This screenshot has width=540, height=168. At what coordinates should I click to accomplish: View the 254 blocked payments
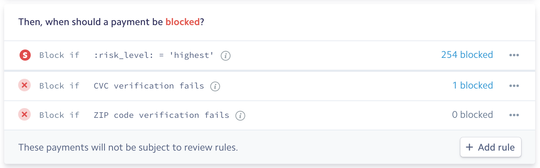[x=467, y=55]
